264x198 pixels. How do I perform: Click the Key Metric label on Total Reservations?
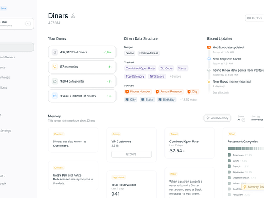coord(118,177)
